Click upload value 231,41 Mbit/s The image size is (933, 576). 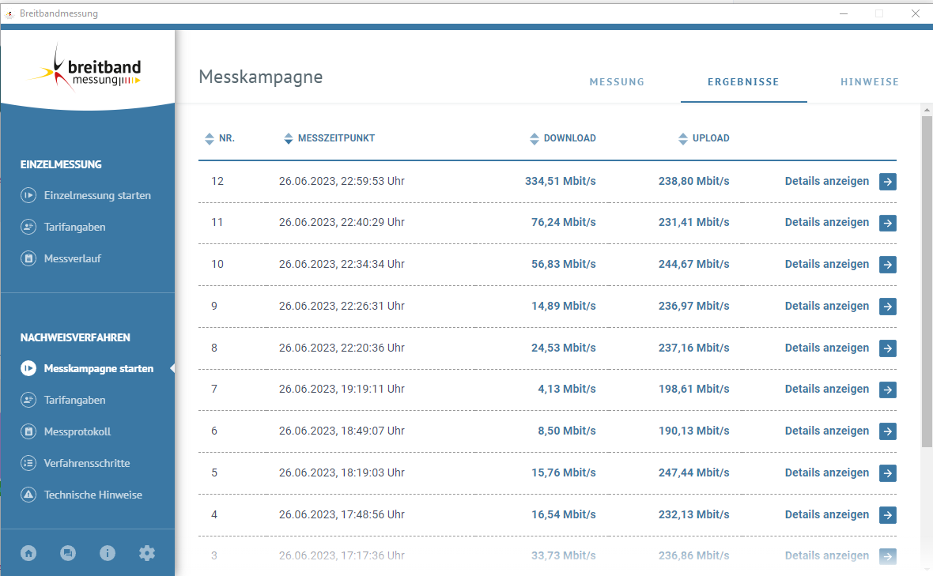(x=693, y=222)
